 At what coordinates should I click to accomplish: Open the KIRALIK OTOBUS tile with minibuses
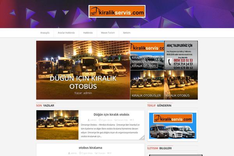pos(147,55)
